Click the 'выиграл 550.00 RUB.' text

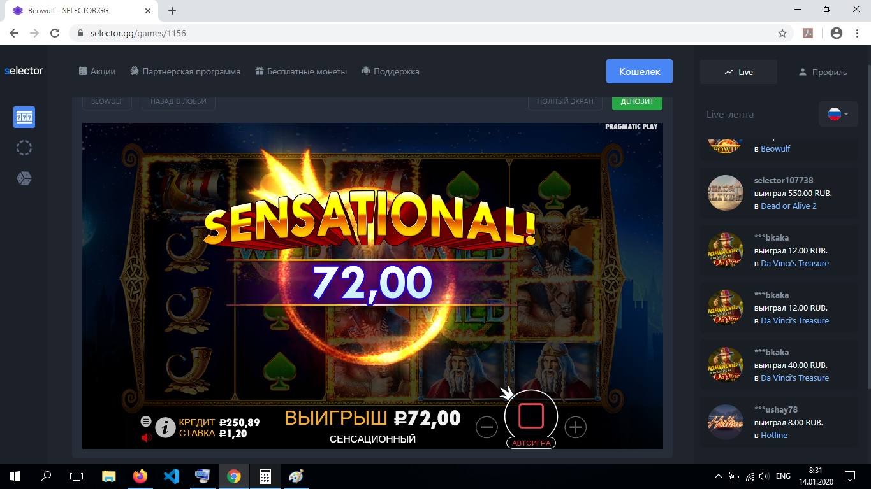coord(793,193)
